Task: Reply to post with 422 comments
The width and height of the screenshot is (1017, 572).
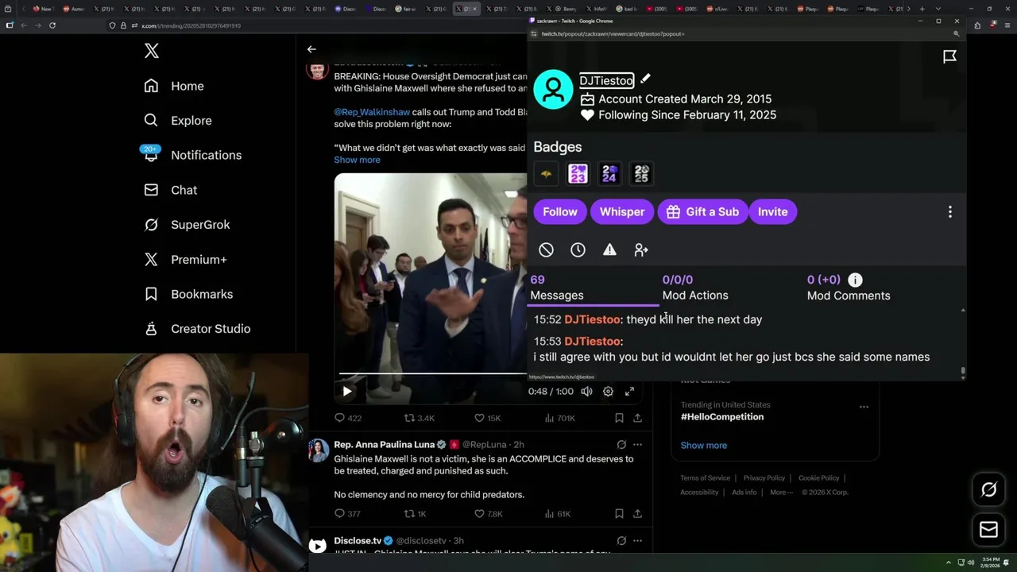Action: point(348,418)
